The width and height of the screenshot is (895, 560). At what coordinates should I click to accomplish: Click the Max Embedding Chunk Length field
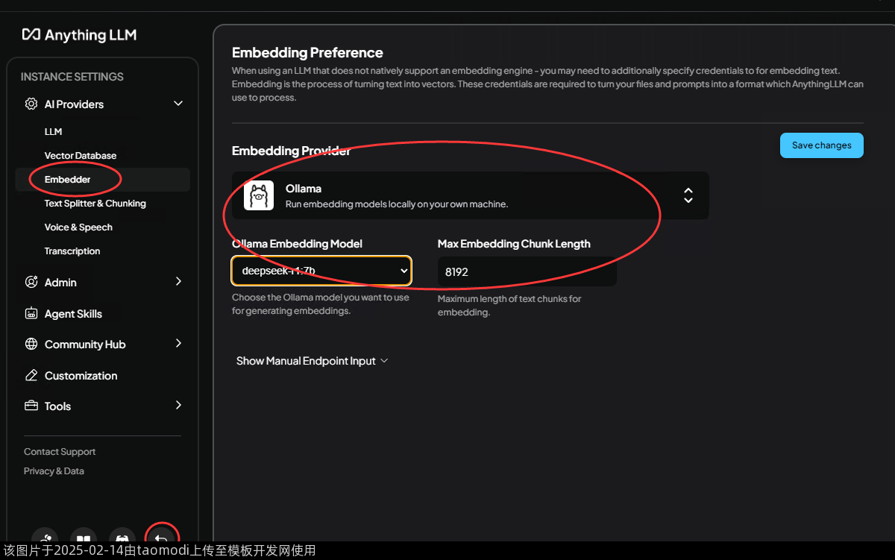[x=527, y=272]
